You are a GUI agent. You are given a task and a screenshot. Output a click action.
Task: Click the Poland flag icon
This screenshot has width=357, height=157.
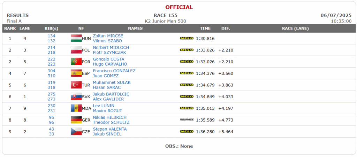tap(76, 50)
